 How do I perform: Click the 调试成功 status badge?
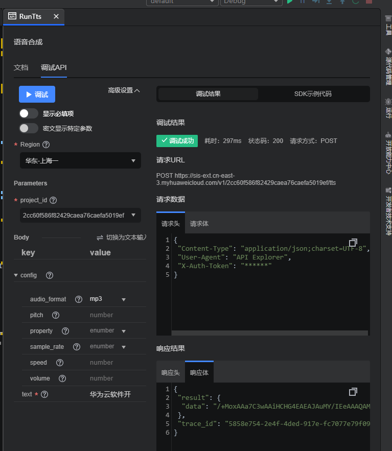[x=177, y=141]
